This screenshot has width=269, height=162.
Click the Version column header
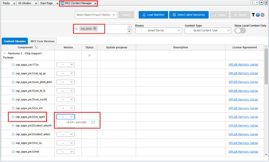[68, 47]
